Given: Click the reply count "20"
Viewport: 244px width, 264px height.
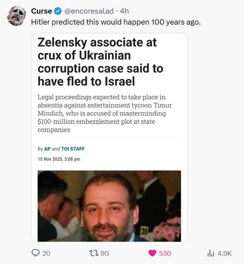Looking at the screenshot, I should (x=46, y=253).
